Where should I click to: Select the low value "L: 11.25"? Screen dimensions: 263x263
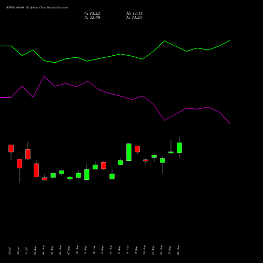[x=134, y=18]
